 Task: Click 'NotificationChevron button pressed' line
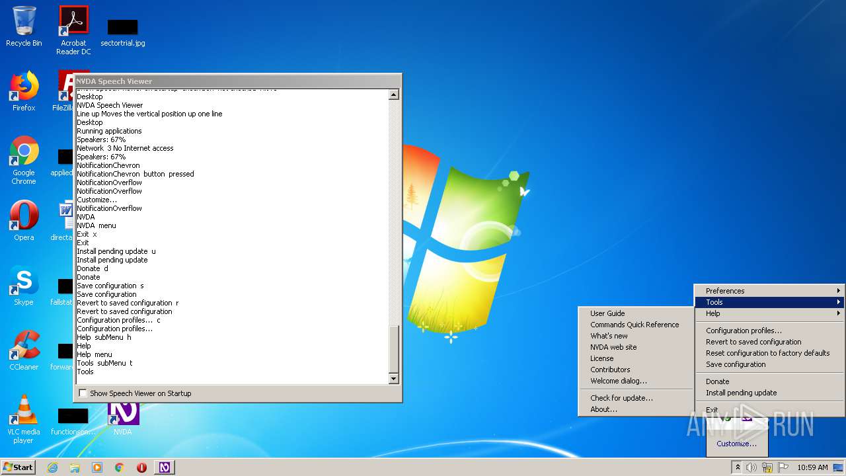click(135, 174)
